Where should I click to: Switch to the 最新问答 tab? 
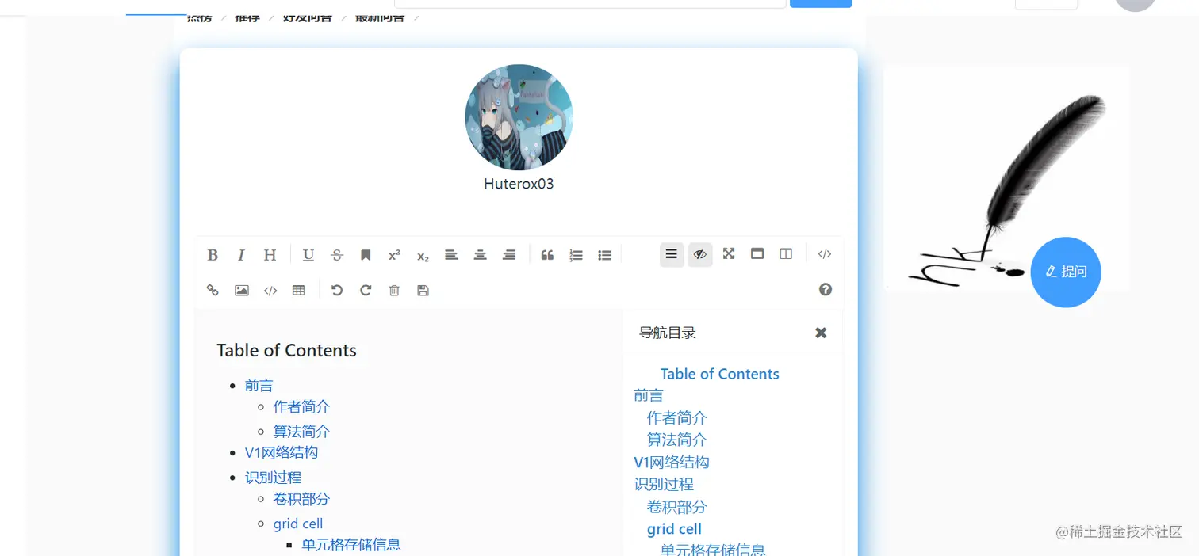[x=378, y=17]
